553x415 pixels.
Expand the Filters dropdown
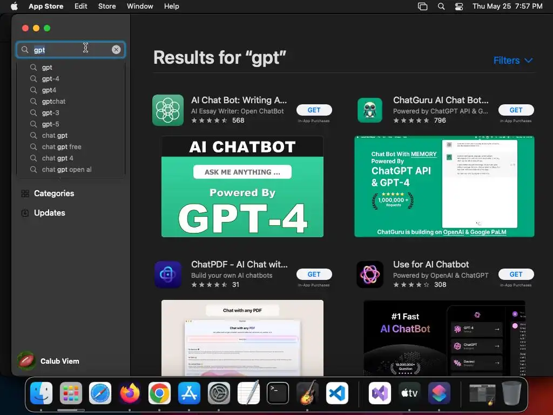513,61
